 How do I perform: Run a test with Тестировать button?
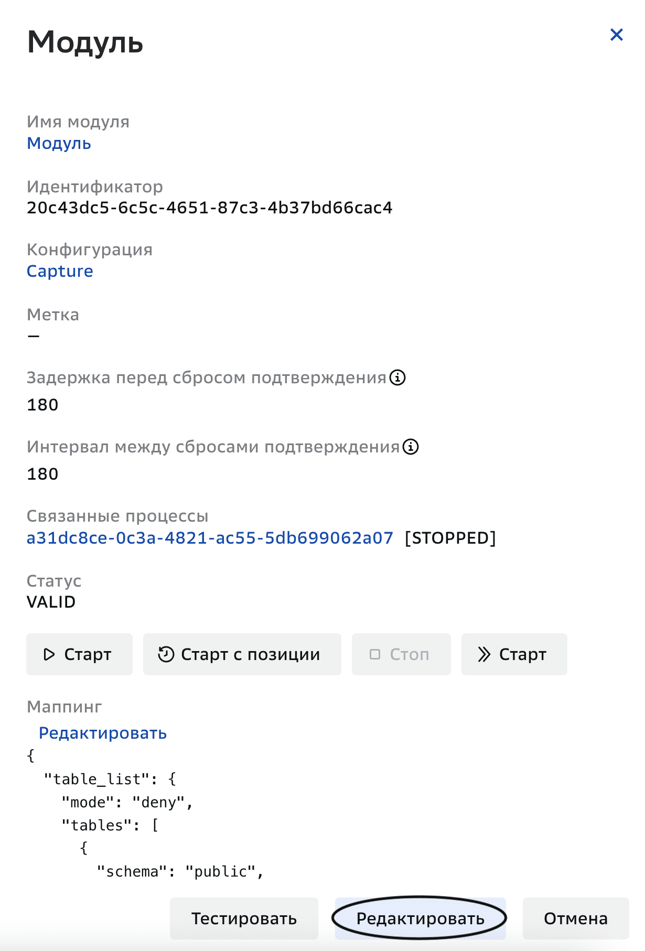244,918
